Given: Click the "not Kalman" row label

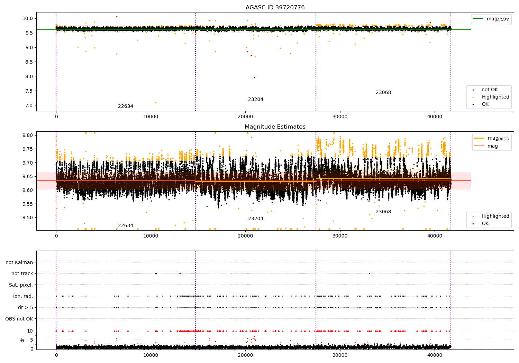Looking at the screenshot, I should coord(19,263).
